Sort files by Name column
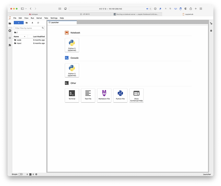This screenshot has height=186, width=221. click(17, 36)
